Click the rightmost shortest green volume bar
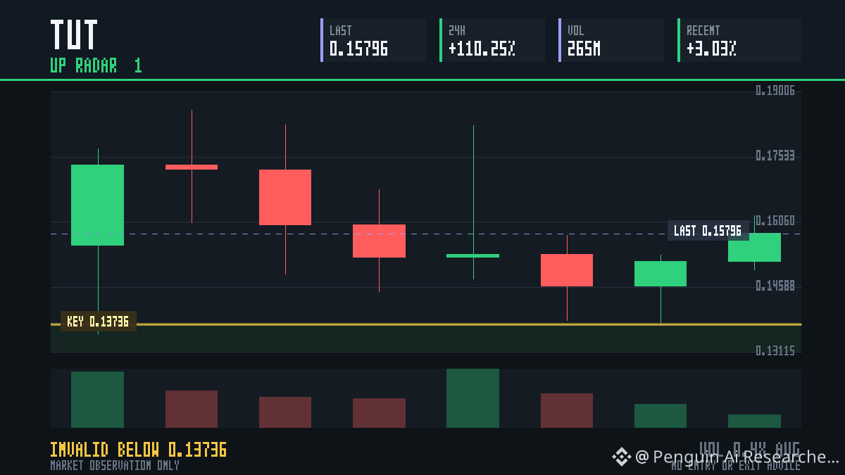The height and width of the screenshot is (475, 845). 754,421
